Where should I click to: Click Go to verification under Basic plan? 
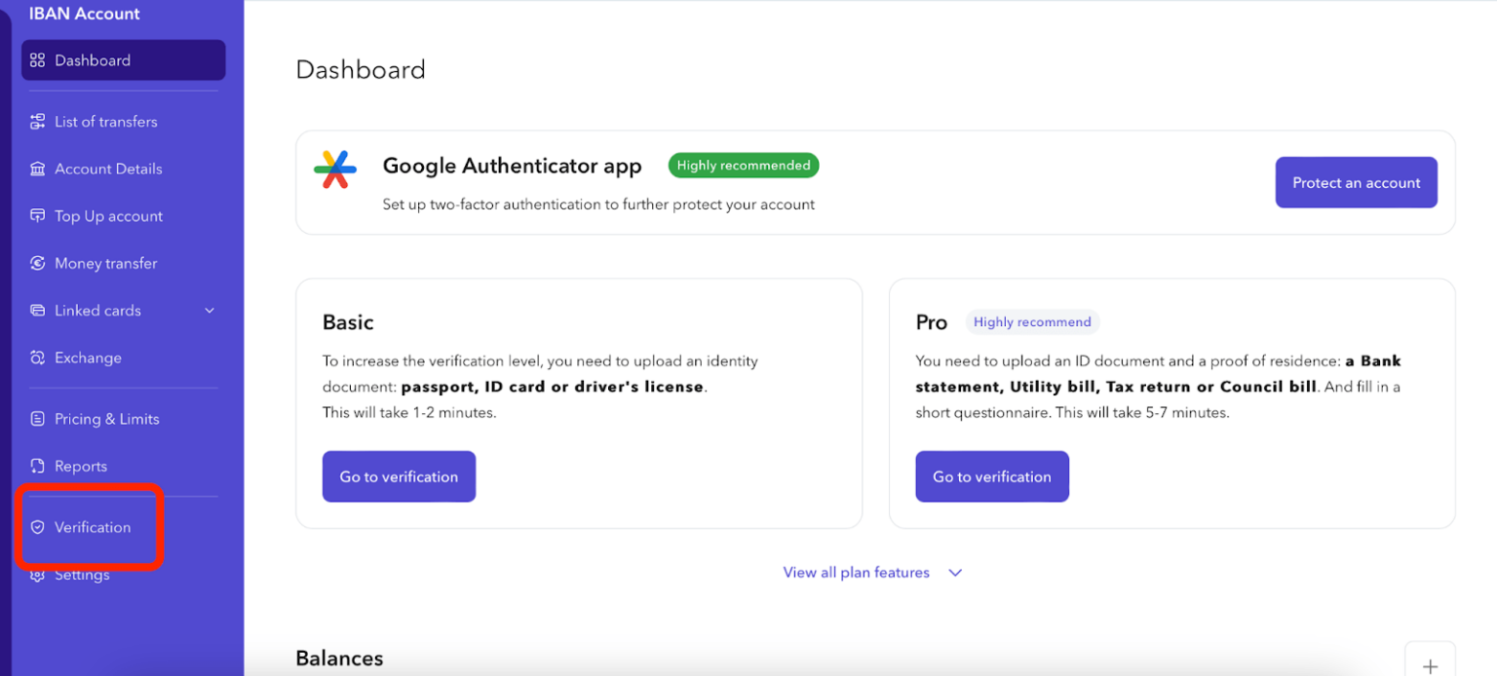399,476
